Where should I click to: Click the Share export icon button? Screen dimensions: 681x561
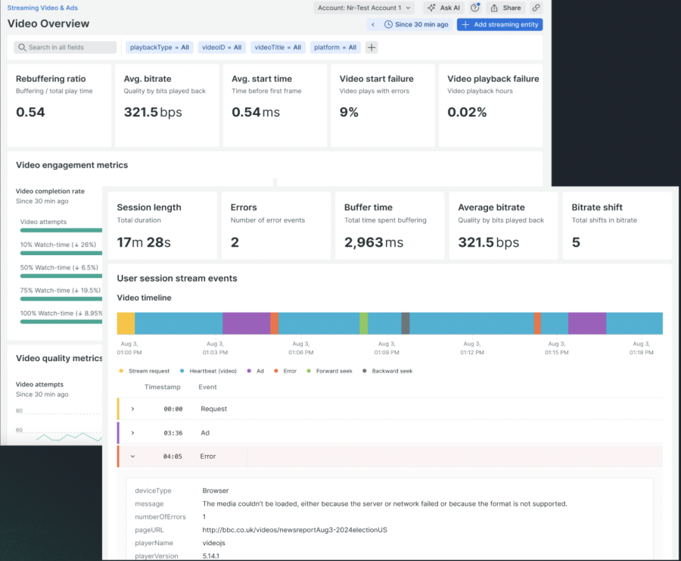click(x=505, y=8)
